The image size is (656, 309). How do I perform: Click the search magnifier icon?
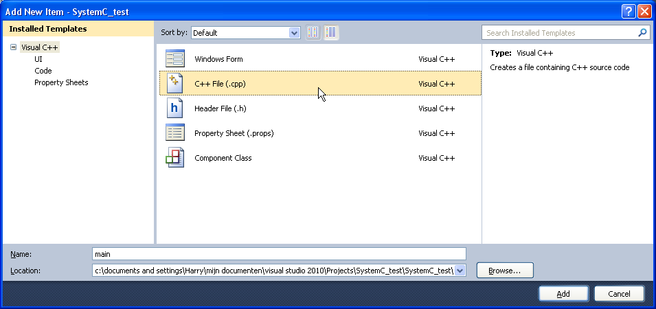642,32
